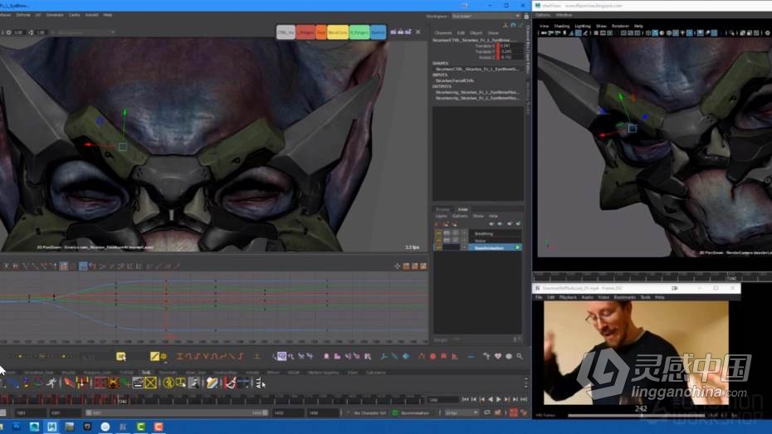
Task: Click play forward in playback controls
Action: click(498, 399)
